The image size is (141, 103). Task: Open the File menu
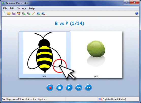point(5,9)
